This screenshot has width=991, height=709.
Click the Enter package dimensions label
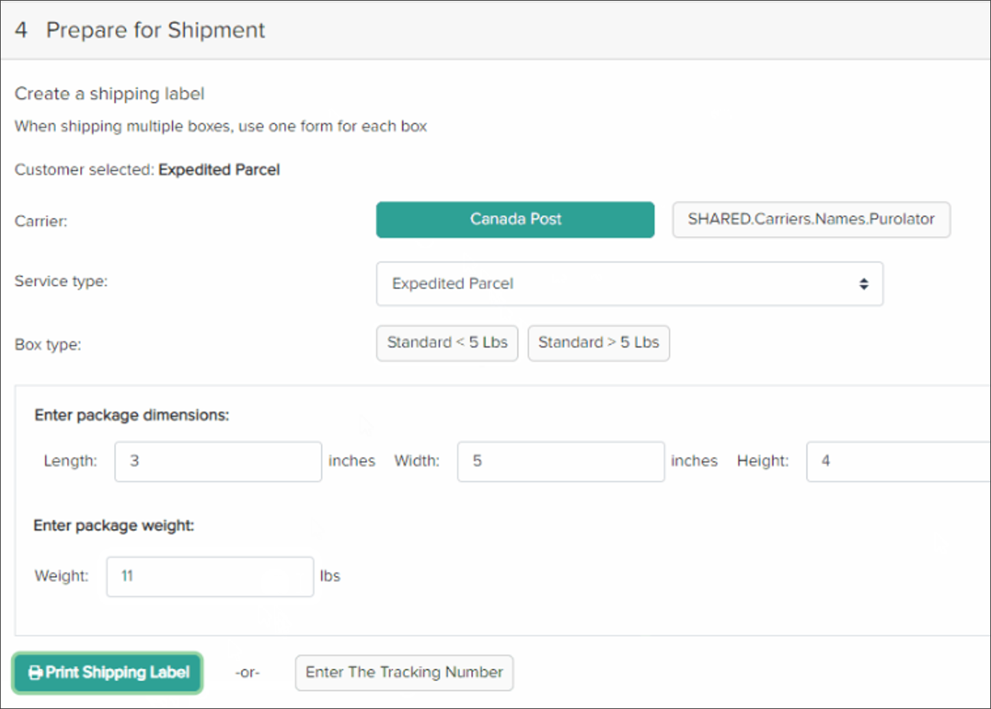131,415
